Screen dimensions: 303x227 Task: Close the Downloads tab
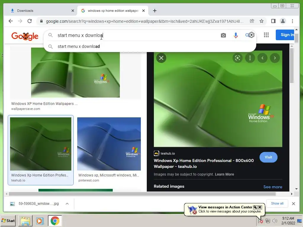click(73, 11)
